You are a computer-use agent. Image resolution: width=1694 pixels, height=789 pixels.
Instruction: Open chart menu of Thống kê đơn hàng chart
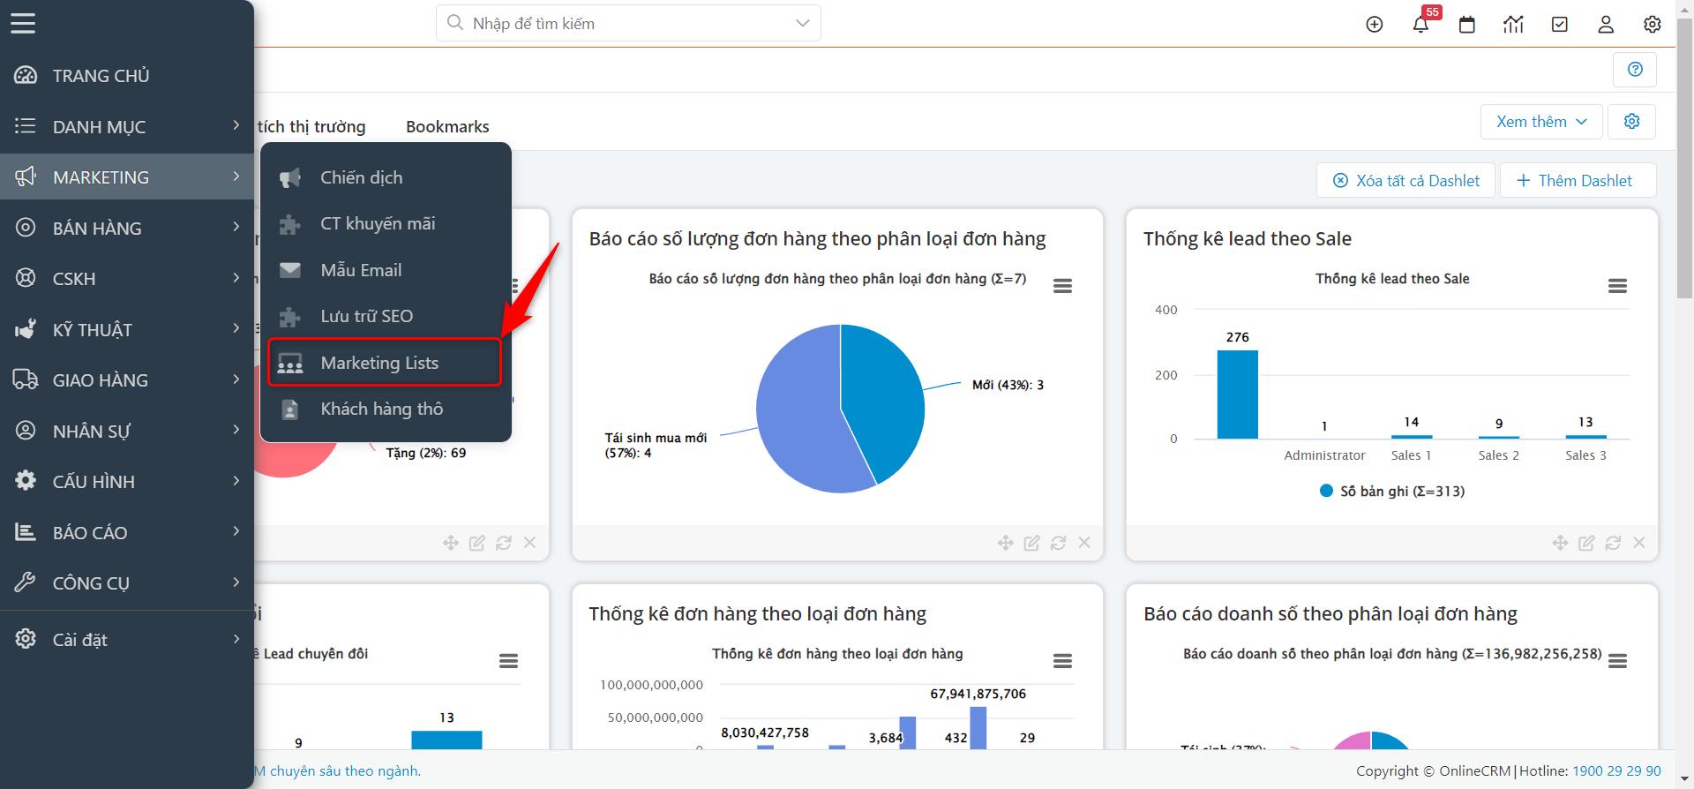tap(1062, 661)
